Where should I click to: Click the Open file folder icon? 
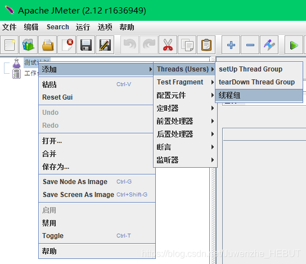48,45
